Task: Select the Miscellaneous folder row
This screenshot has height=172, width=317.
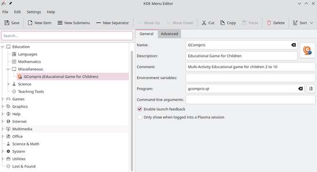Action: point(70,69)
